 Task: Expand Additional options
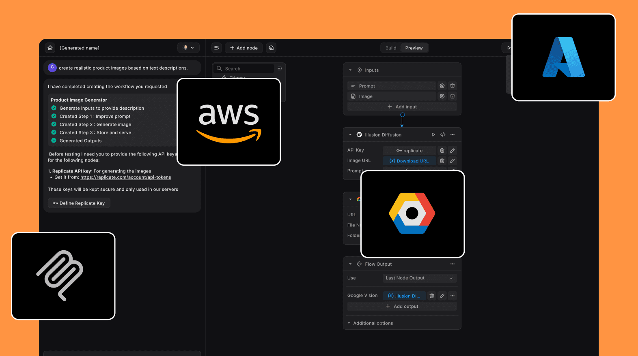point(371,323)
